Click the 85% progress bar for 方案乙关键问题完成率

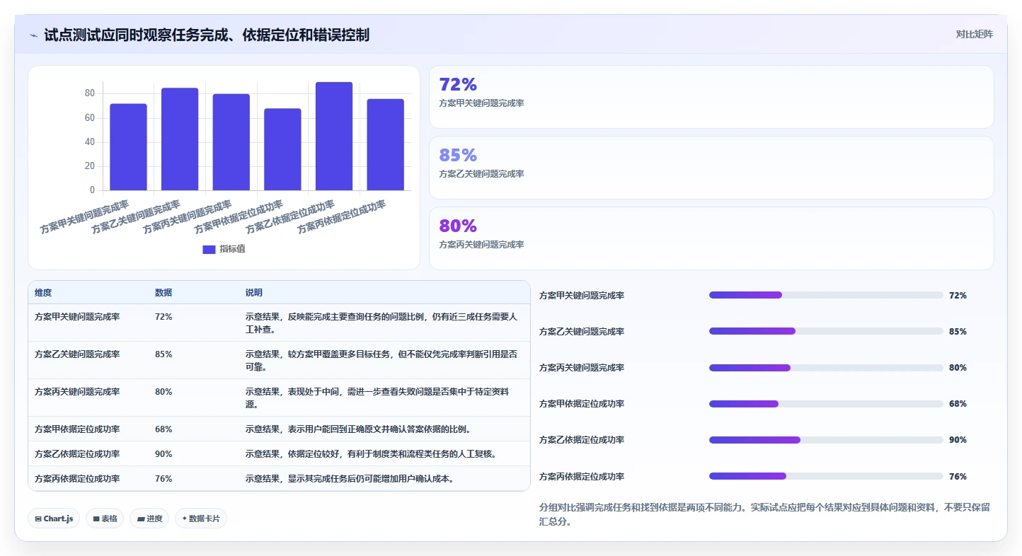click(826, 331)
